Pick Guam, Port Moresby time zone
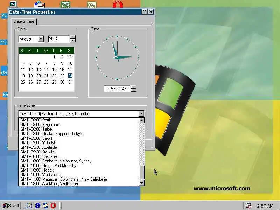The width and height of the screenshot is (280, 210). (78, 166)
